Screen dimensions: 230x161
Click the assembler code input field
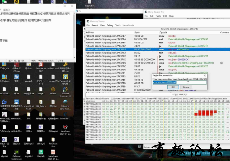pyautogui.click(x=180, y=82)
